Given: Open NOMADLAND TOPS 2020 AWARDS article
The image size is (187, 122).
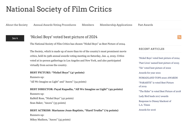Looking at the screenshot, I should (158, 78).
